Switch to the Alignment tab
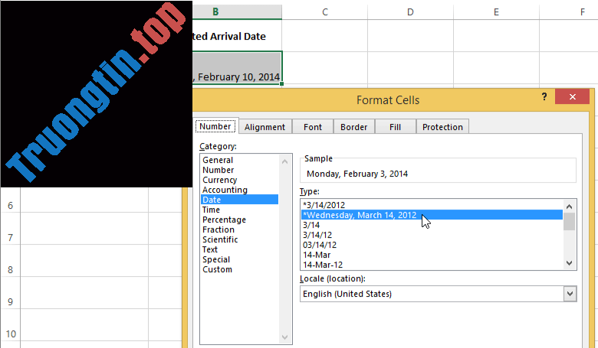598x348 pixels. 264,127
